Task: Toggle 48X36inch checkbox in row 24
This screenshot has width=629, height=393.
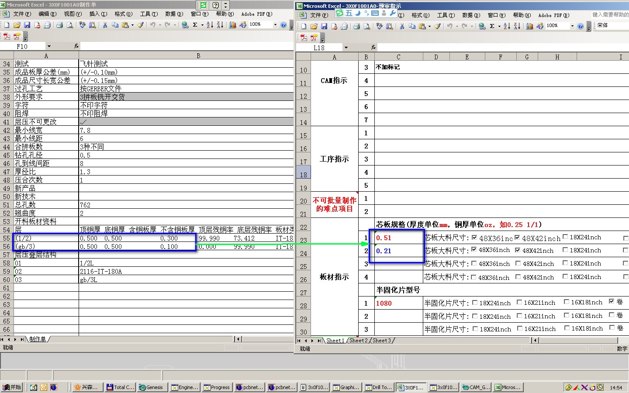Action: pyautogui.click(x=474, y=250)
